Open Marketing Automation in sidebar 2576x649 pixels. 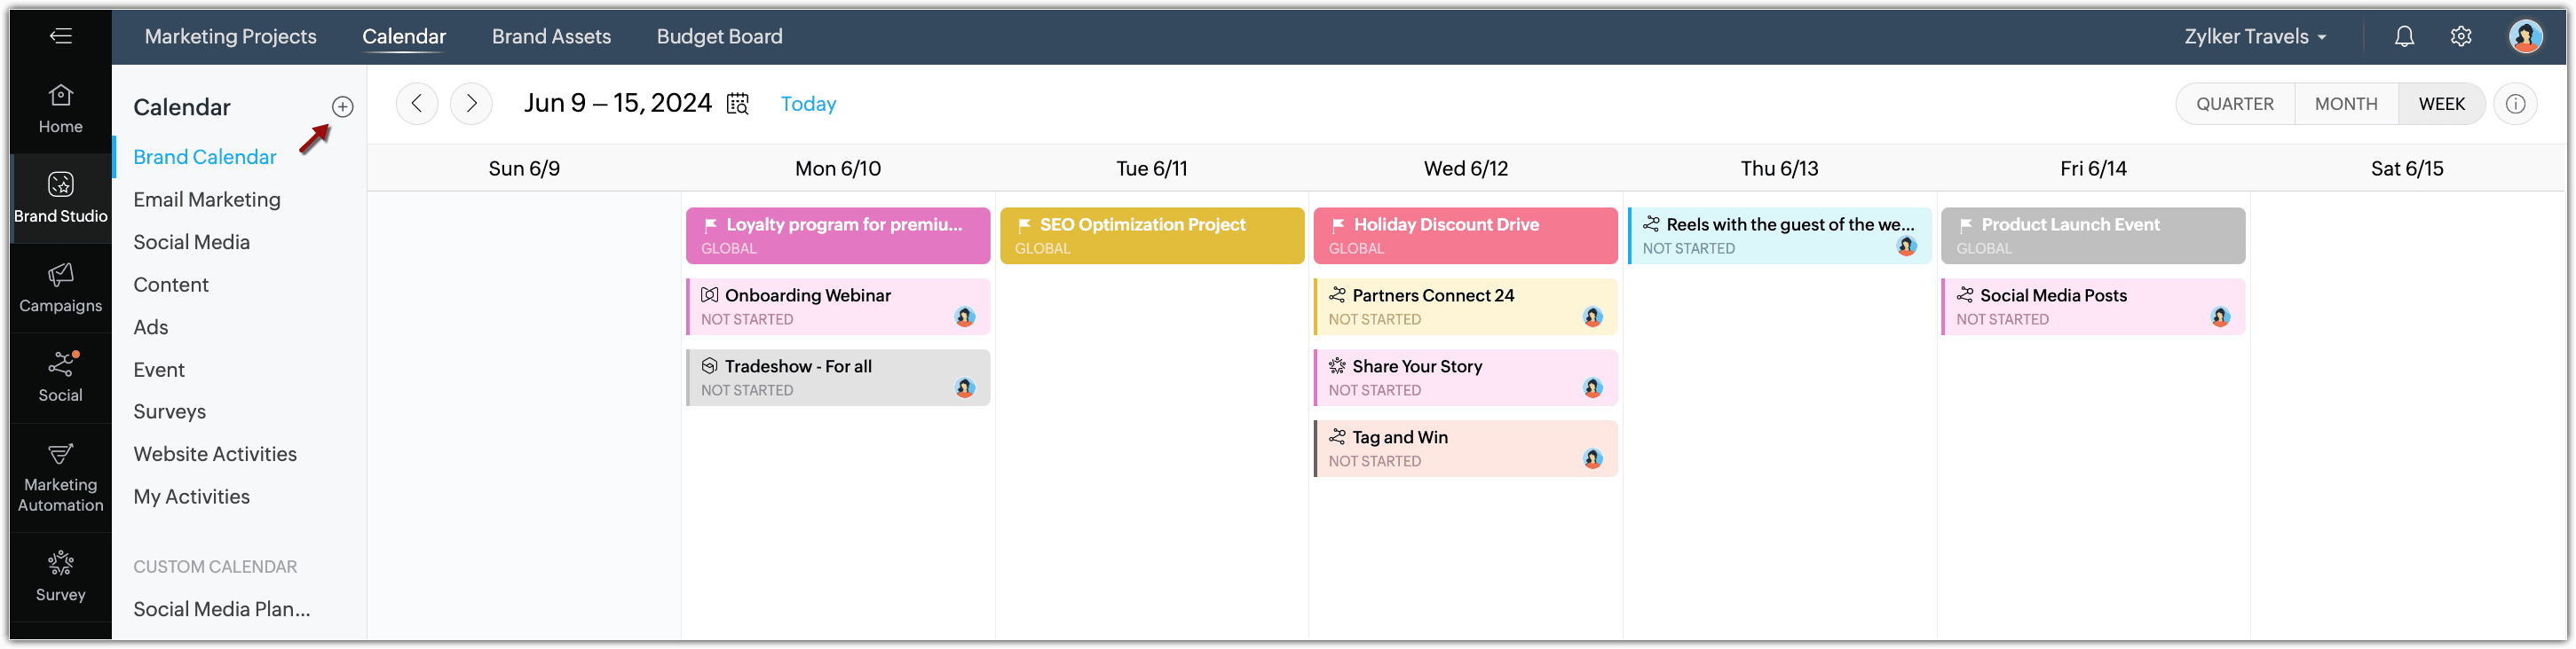click(61, 478)
